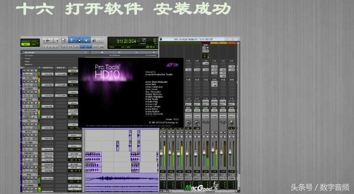
Task: Click the Tempo ruler name
Action: click(x=27, y=59)
